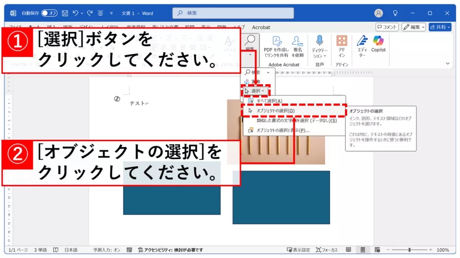The width and height of the screenshot is (460, 258).
Task: Click the Save icon in title bar
Action: tap(65, 13)
